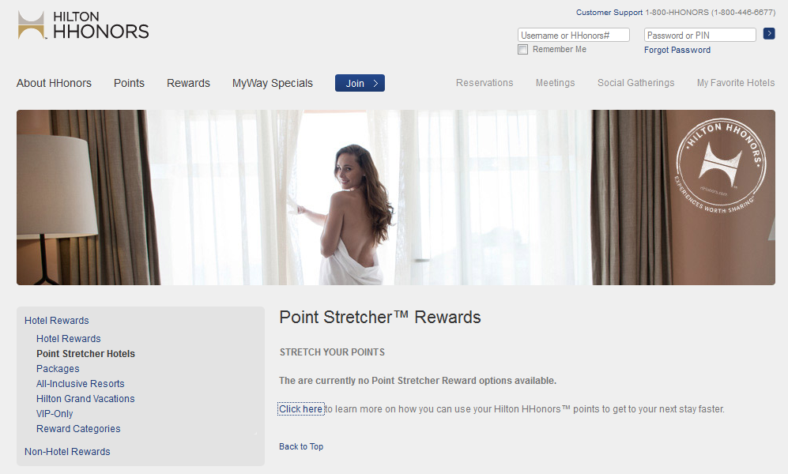
Task: Follow the 'Click here' link
Action: (x=300, y=409)
